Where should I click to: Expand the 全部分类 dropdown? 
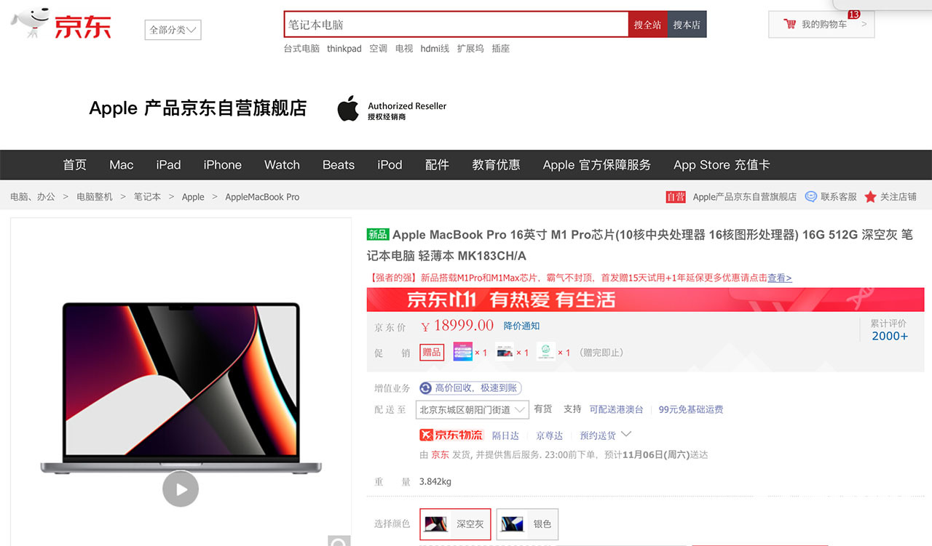(x=173, y=30)
